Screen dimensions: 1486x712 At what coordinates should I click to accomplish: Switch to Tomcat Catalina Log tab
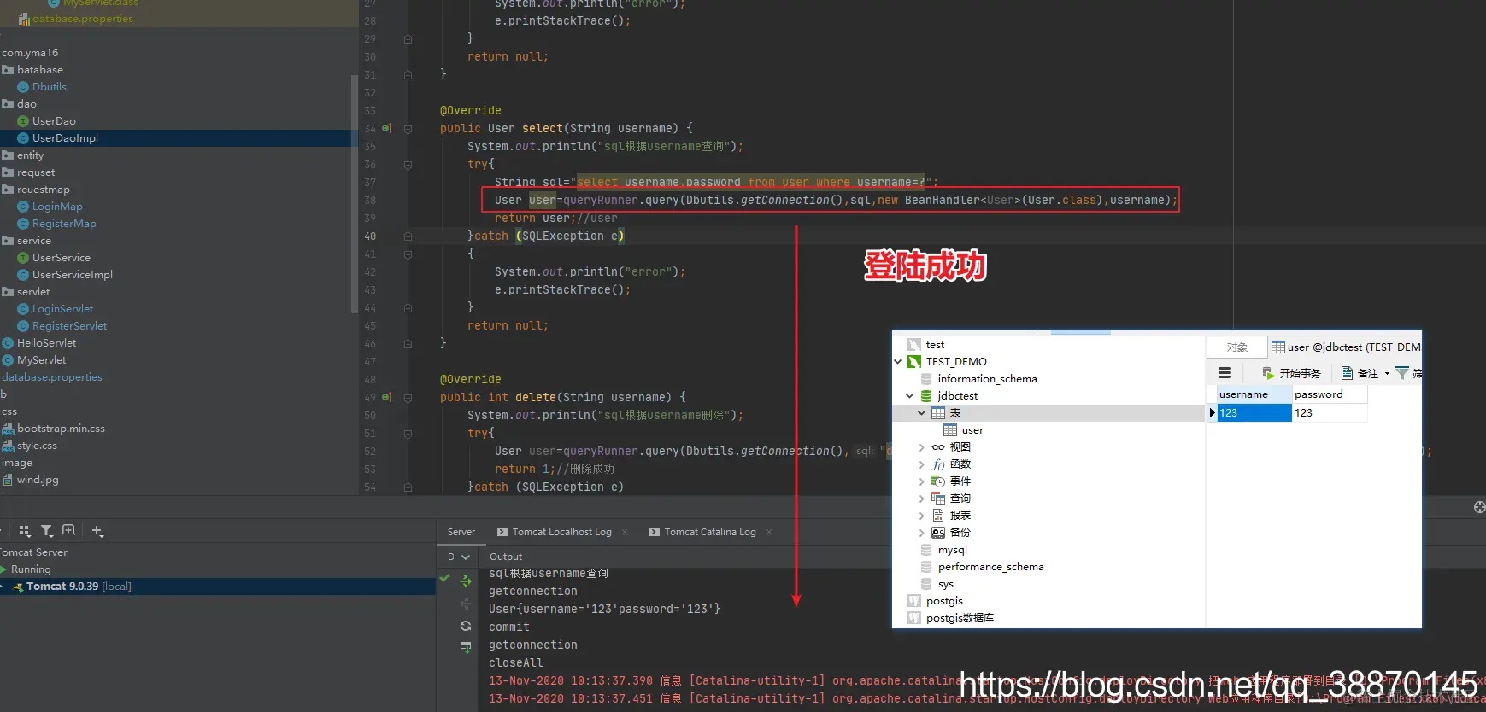point(710,532)
